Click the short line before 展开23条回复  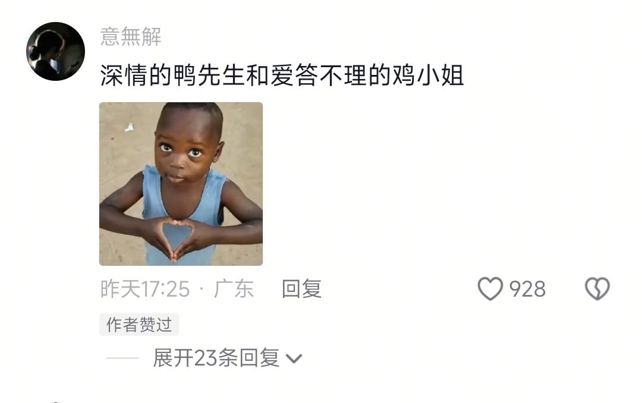(x=122, y=358)
